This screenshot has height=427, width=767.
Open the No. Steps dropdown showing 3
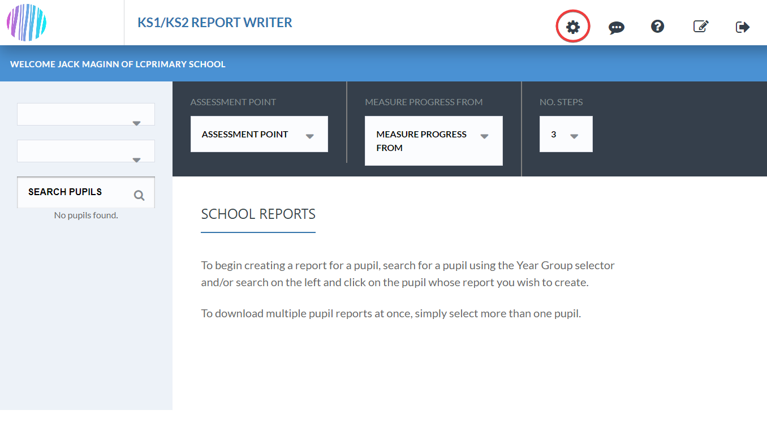(566, 134)
